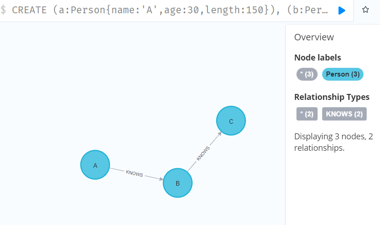Image resolution: width=380 pixels, height=225 pixels.
Task: Select the * (2) relationship type badge
Action: (x=307, y=114)
